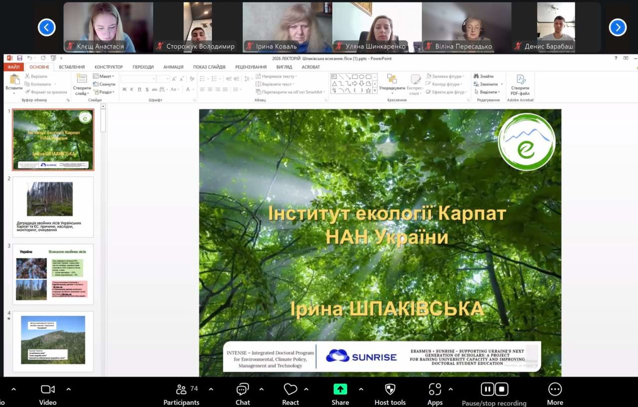Select slide 3 thumbnail in the slide panel
Viewport: 638px width, 407px height.
pyautogui.click(x=52, y=274)
